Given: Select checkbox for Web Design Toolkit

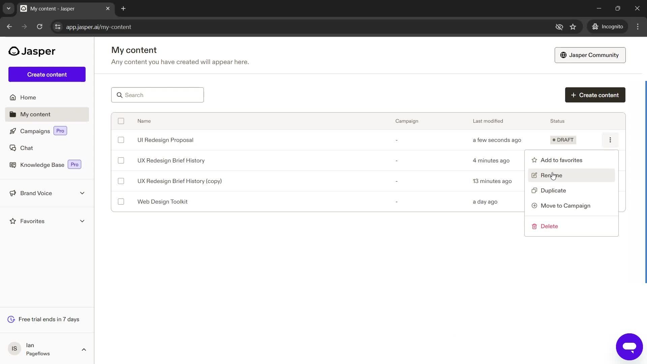Looking at the screenshot, I should [x=121, y=202].
